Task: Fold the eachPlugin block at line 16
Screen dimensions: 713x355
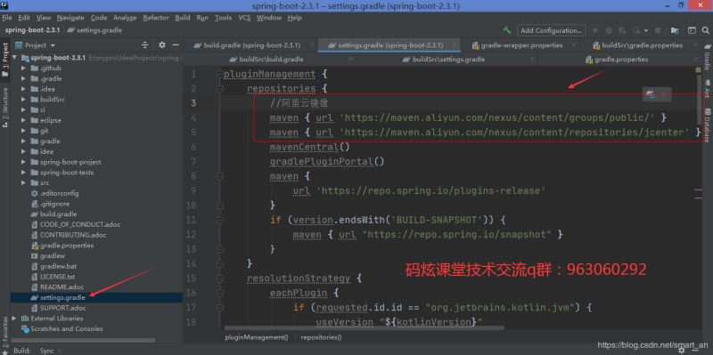Action: coord(220,293)
